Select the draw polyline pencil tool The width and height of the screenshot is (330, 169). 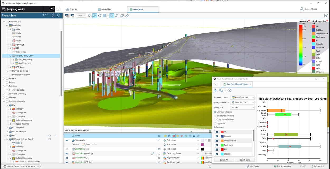point(117,16)
